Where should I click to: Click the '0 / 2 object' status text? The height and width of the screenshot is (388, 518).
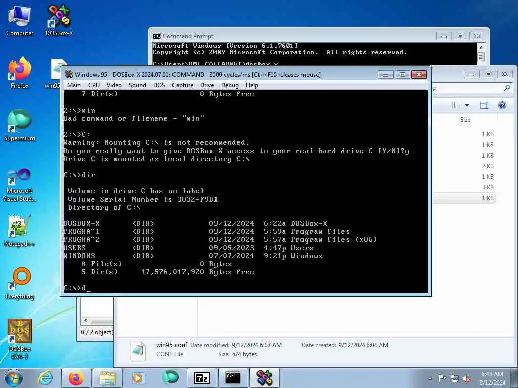coord(97,332)
